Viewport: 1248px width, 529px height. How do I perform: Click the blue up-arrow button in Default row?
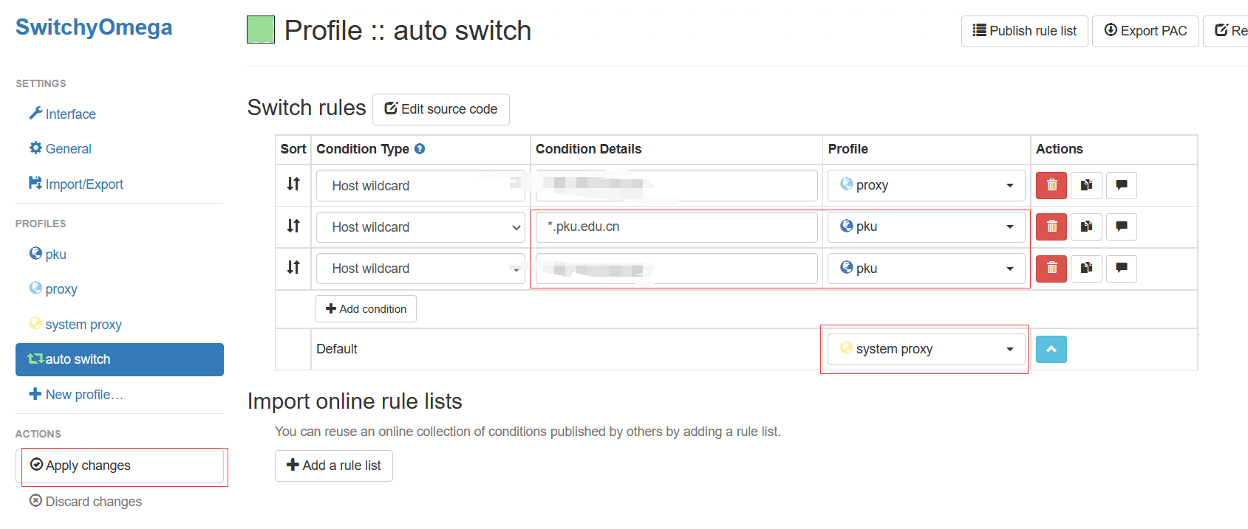(1051, 349)
